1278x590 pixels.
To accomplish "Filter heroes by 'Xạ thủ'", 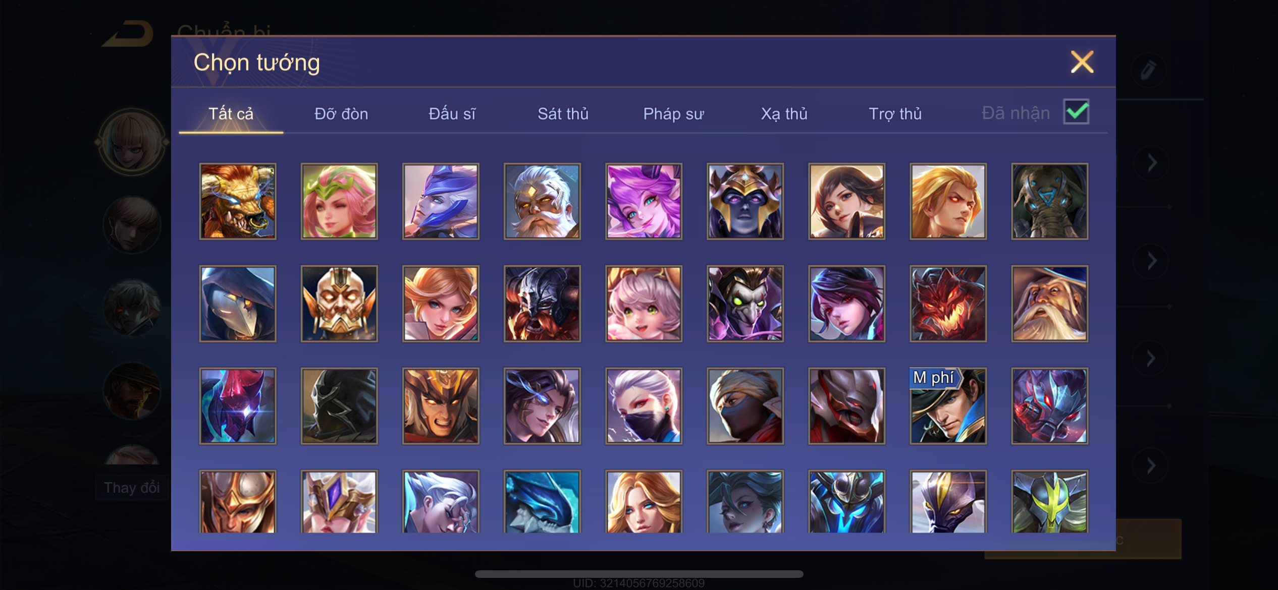I will [784, 114].
